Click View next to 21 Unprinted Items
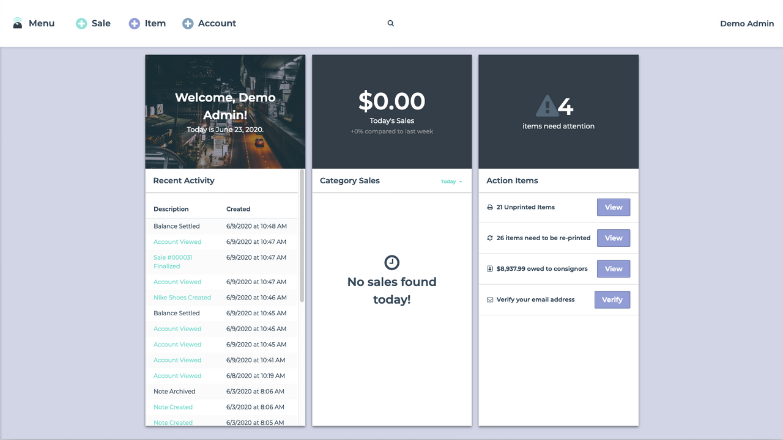Screen dimensions: 783x440 613,207
